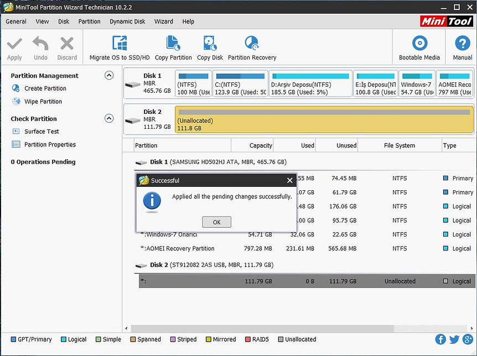Click the Create Partition sidebar icon
The width and height of the screenshot is (477, 356).
pyautogui.click(x=16, y=88)
